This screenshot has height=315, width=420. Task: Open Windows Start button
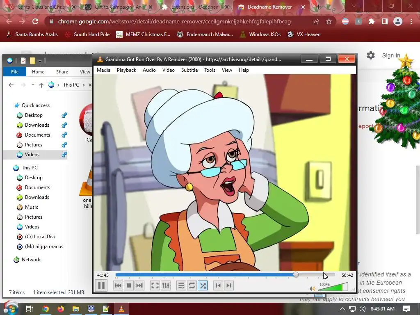(10, 308)
